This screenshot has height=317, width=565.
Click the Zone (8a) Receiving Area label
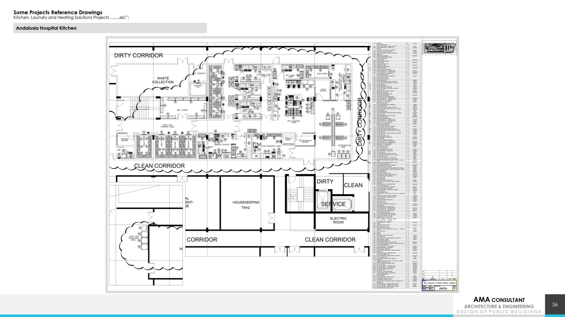coord(133,238)
